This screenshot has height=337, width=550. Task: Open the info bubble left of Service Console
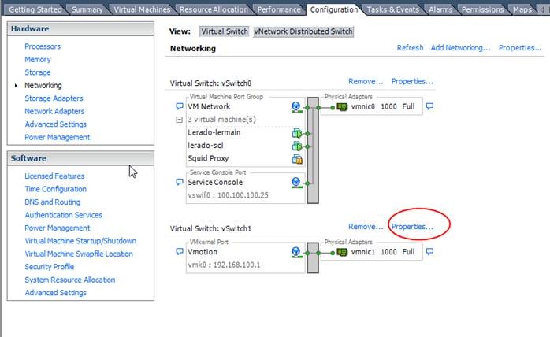pyautogui.click(x=179, y=182)
